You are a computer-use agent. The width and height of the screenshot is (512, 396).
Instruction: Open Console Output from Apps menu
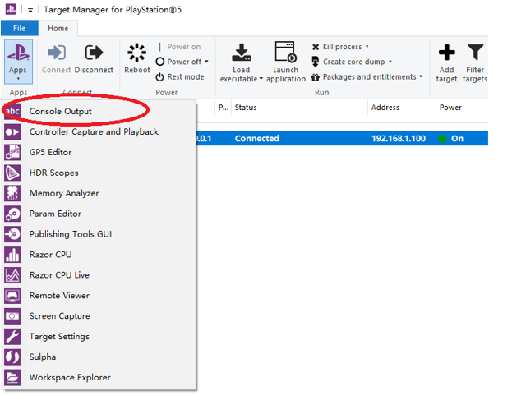60,111
